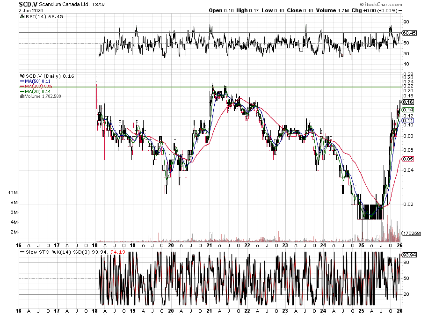Click the blue 0.11 MA(50) price tag
Image resolution: width=421 pixels, height=315 pixels.
tap(408, 121)
